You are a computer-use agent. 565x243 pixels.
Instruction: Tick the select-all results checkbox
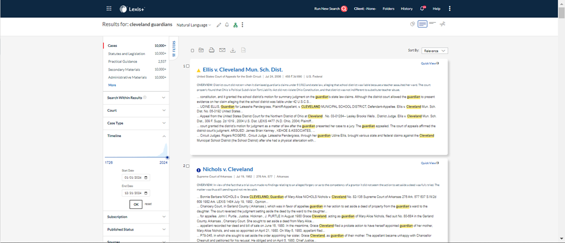(x=193, y=50)
